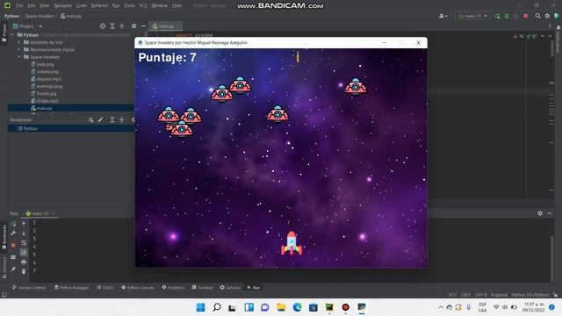This screenshot has height=316, width=562.
Task: Open the VCS menu
Action: point(142,6)
